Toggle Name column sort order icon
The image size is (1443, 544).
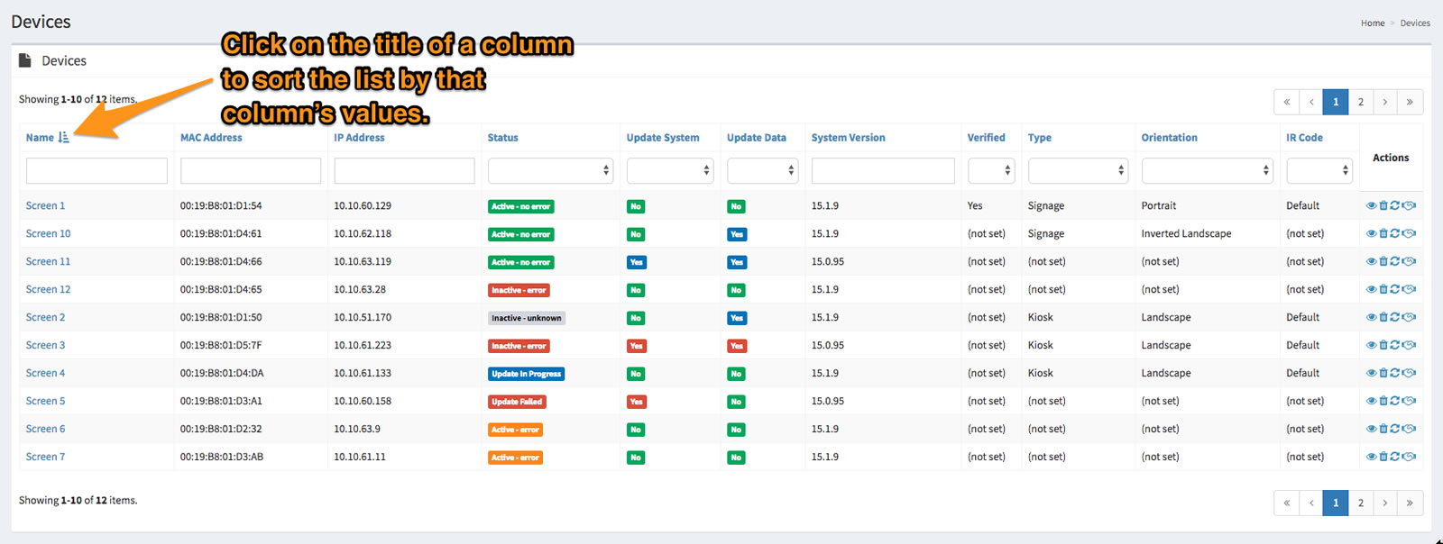[x=63, y=138]
